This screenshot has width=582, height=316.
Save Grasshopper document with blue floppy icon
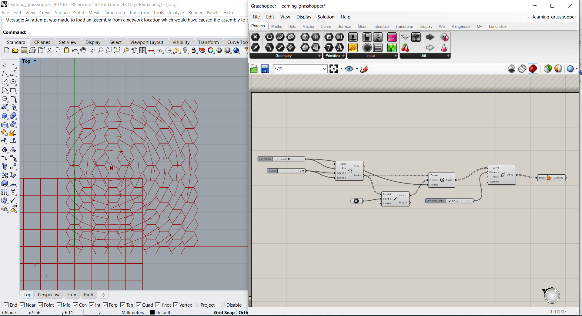pos(265,69)
